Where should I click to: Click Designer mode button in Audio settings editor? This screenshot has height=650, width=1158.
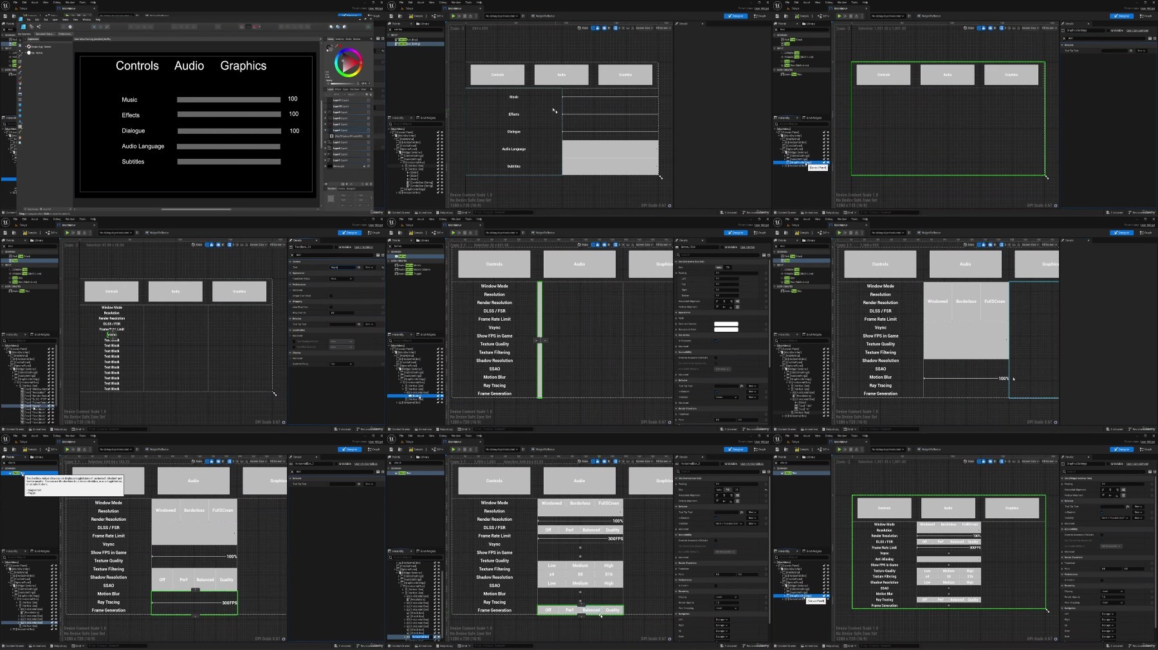735,16
